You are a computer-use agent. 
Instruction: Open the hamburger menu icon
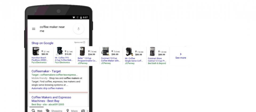coord(34,29)
